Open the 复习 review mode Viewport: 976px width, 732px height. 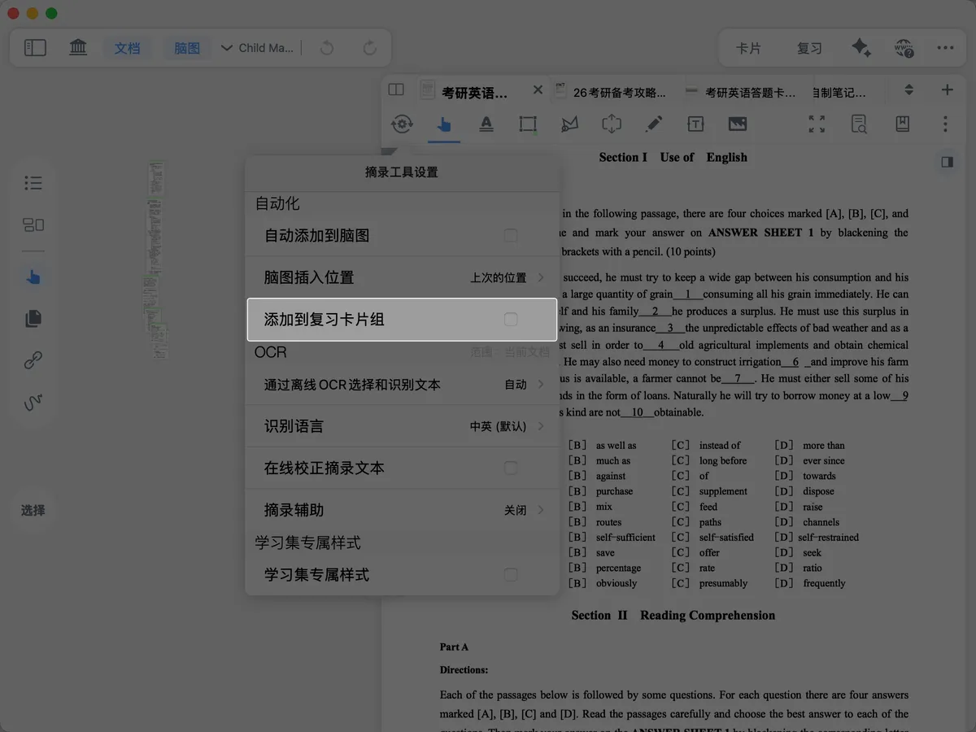pyautogui.click(x=809, y=48)
